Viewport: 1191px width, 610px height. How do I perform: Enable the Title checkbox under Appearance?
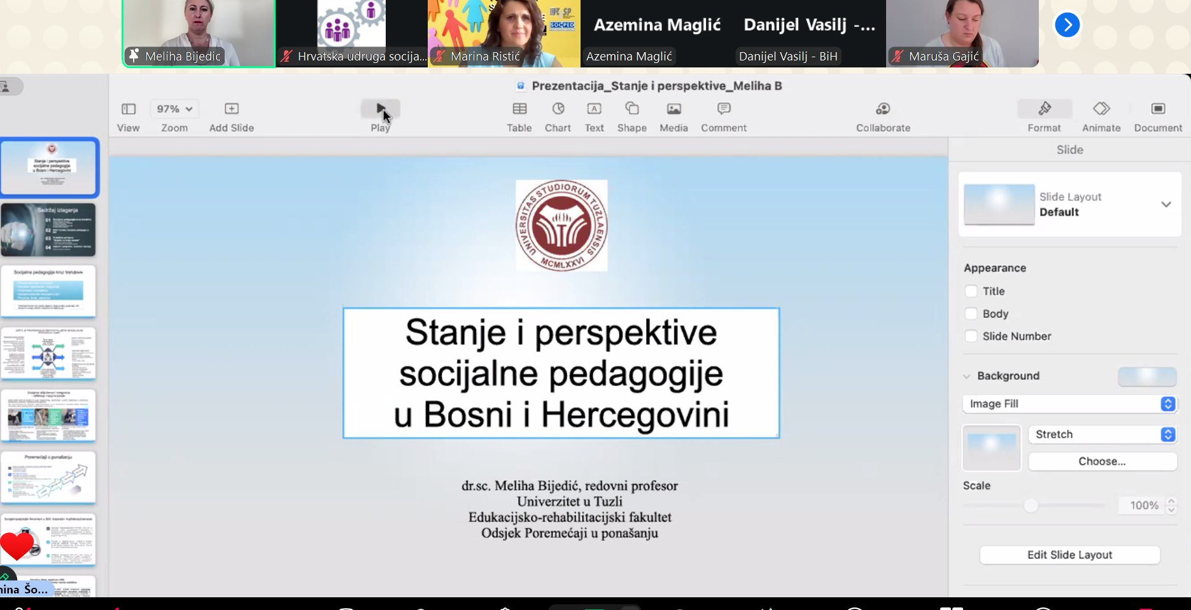(971, 291)
